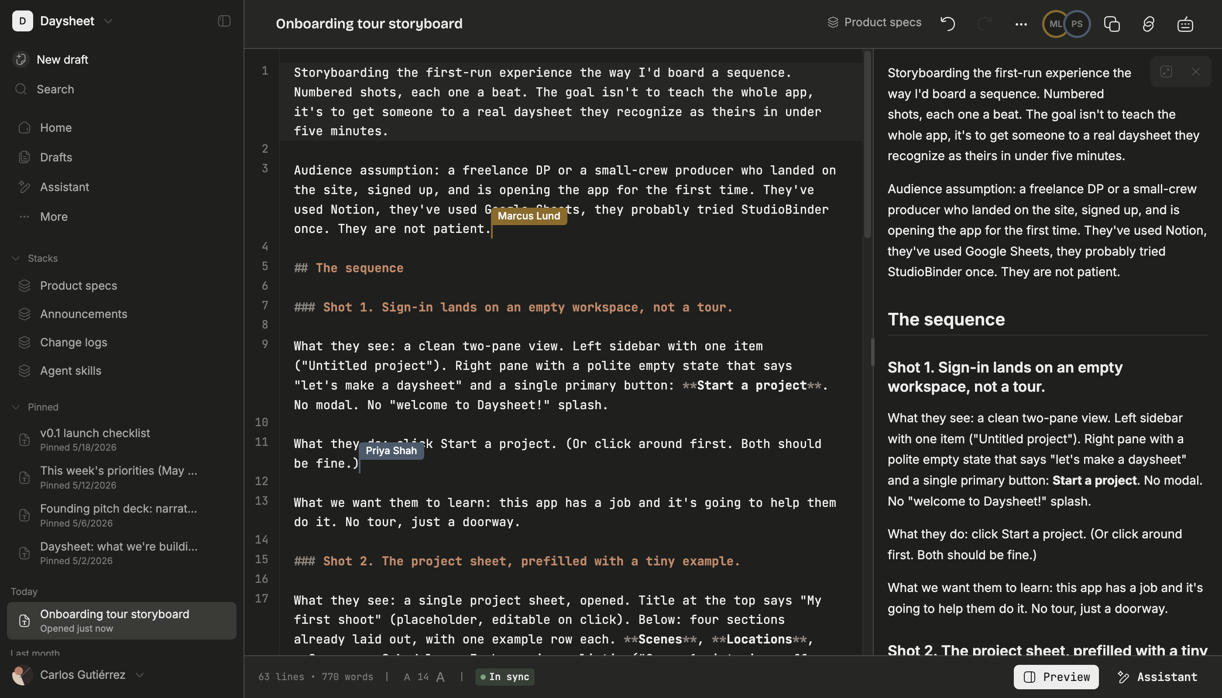Click the Search magnifier icon

pos(21,89)
